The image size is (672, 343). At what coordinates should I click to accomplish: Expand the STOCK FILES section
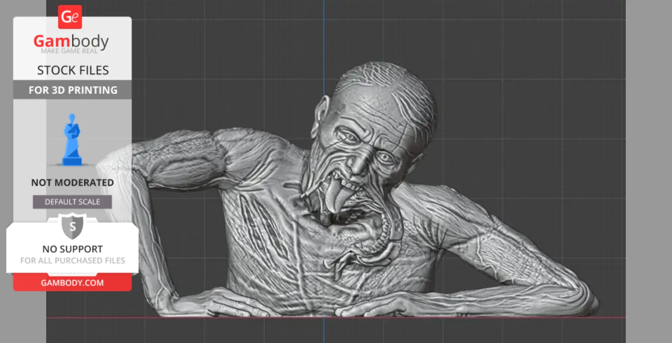click(x=73, y=70)
